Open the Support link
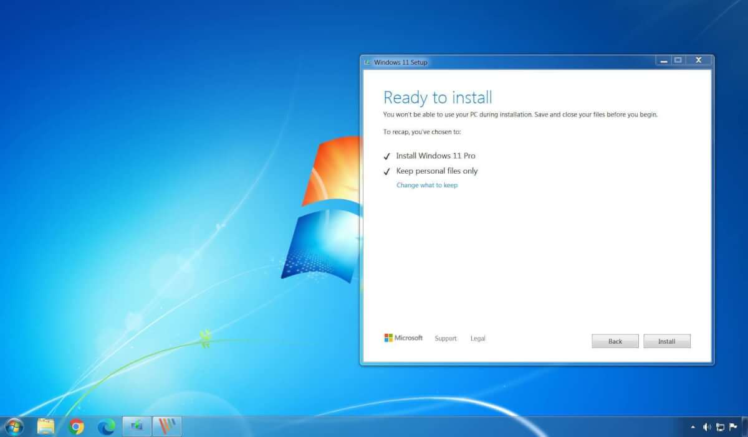Viewport: 748px width, 437px height. [x=446, y=339]
